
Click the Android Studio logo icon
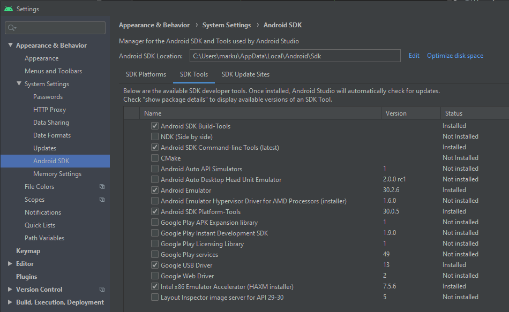[9, 9]
